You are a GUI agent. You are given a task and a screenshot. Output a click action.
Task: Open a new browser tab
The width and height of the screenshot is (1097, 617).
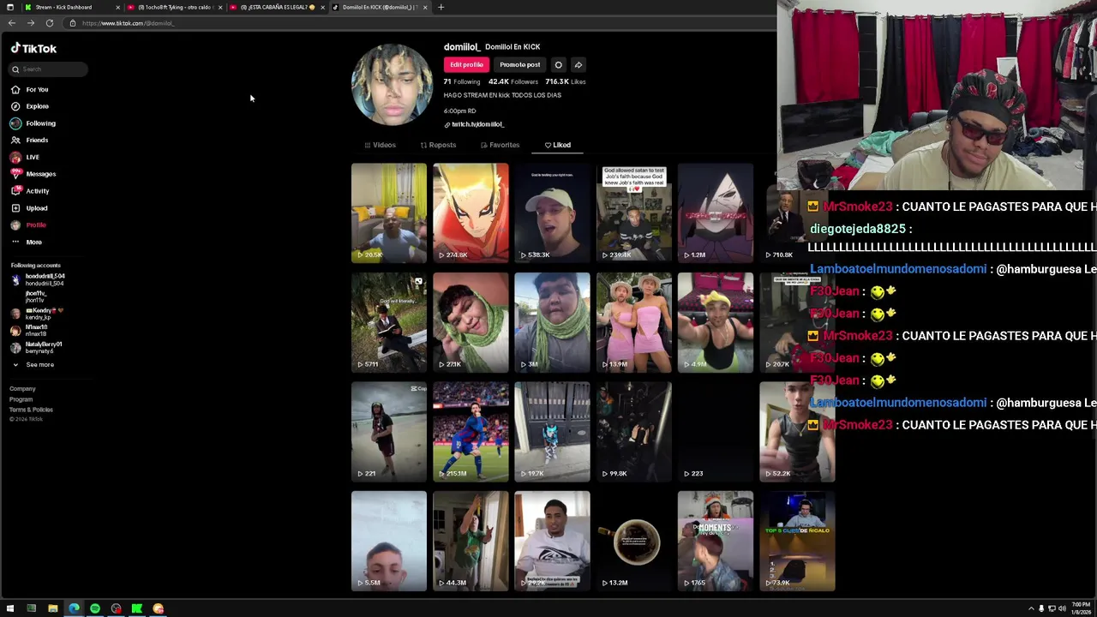(441, 7)
